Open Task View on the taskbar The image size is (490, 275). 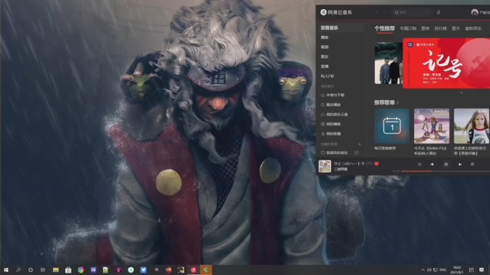pos(43,269)
